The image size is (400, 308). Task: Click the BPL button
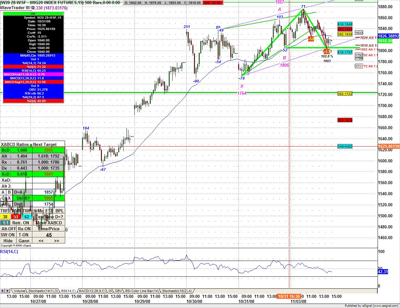click(x=59, y=211)
